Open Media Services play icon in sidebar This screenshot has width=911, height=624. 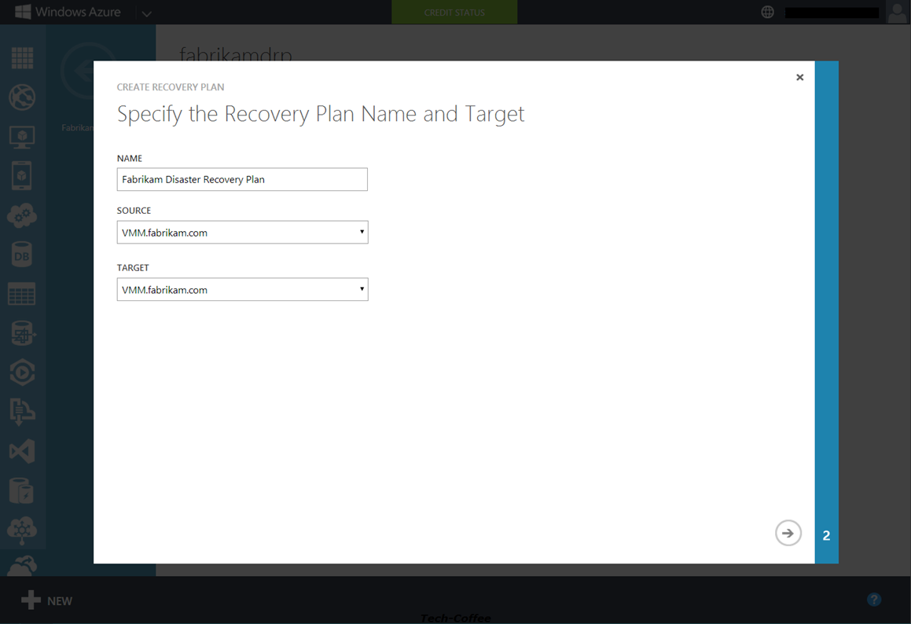click(x=22, y=373)
